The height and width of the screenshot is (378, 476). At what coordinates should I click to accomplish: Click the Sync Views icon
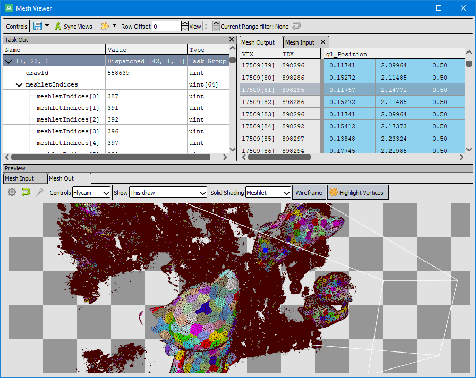pos(58,26)
